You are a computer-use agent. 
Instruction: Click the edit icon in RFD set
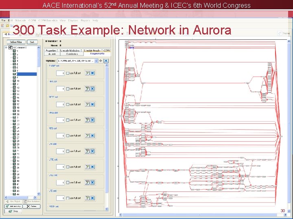(87, 135)
